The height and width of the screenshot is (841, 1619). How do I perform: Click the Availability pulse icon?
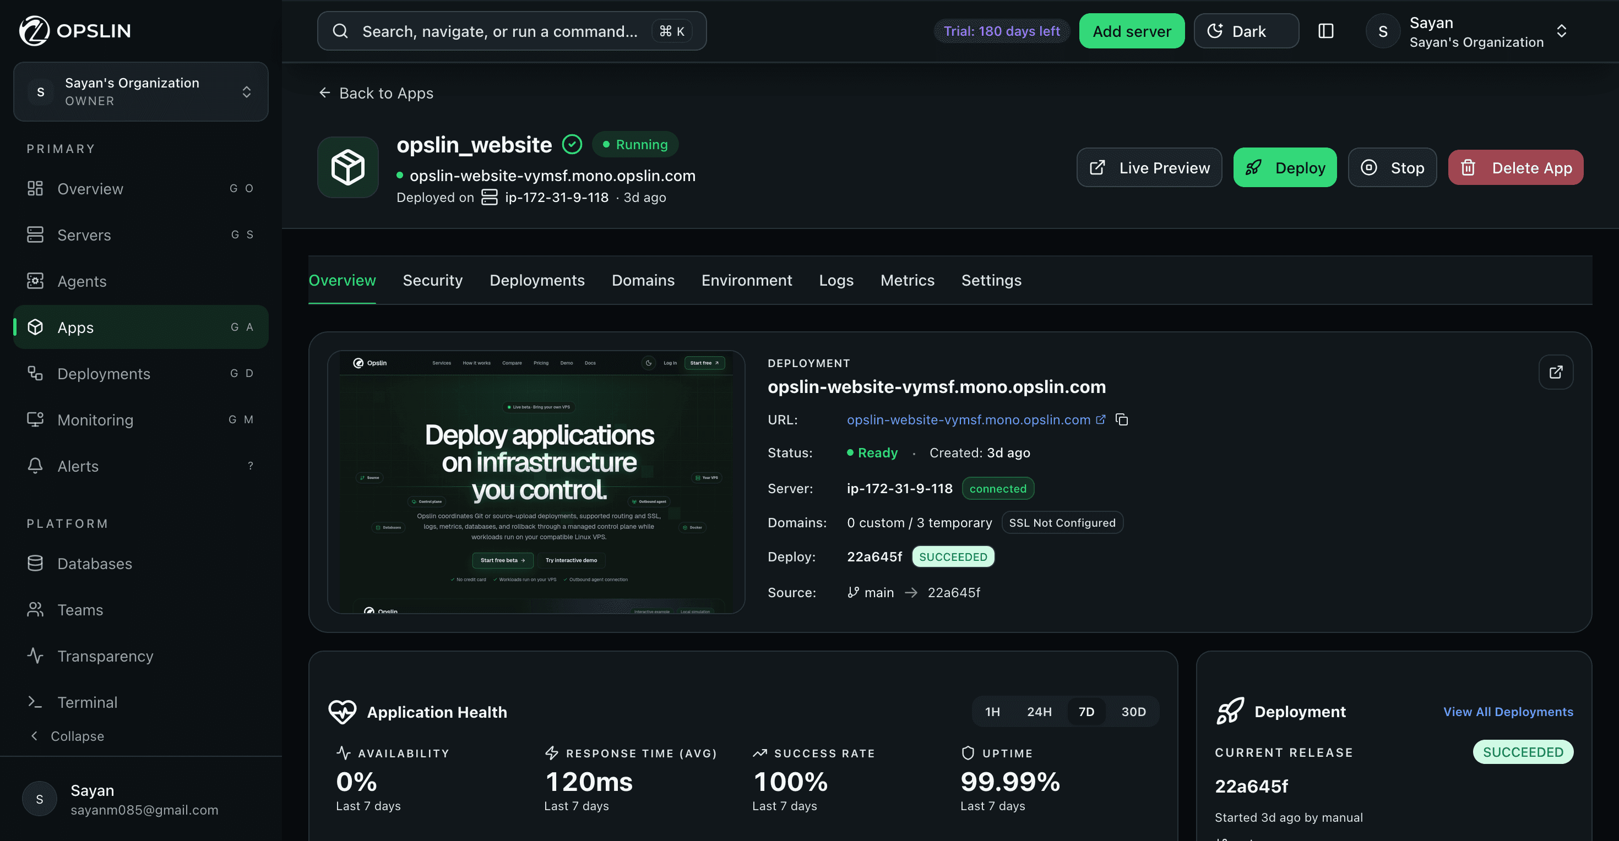344,752
